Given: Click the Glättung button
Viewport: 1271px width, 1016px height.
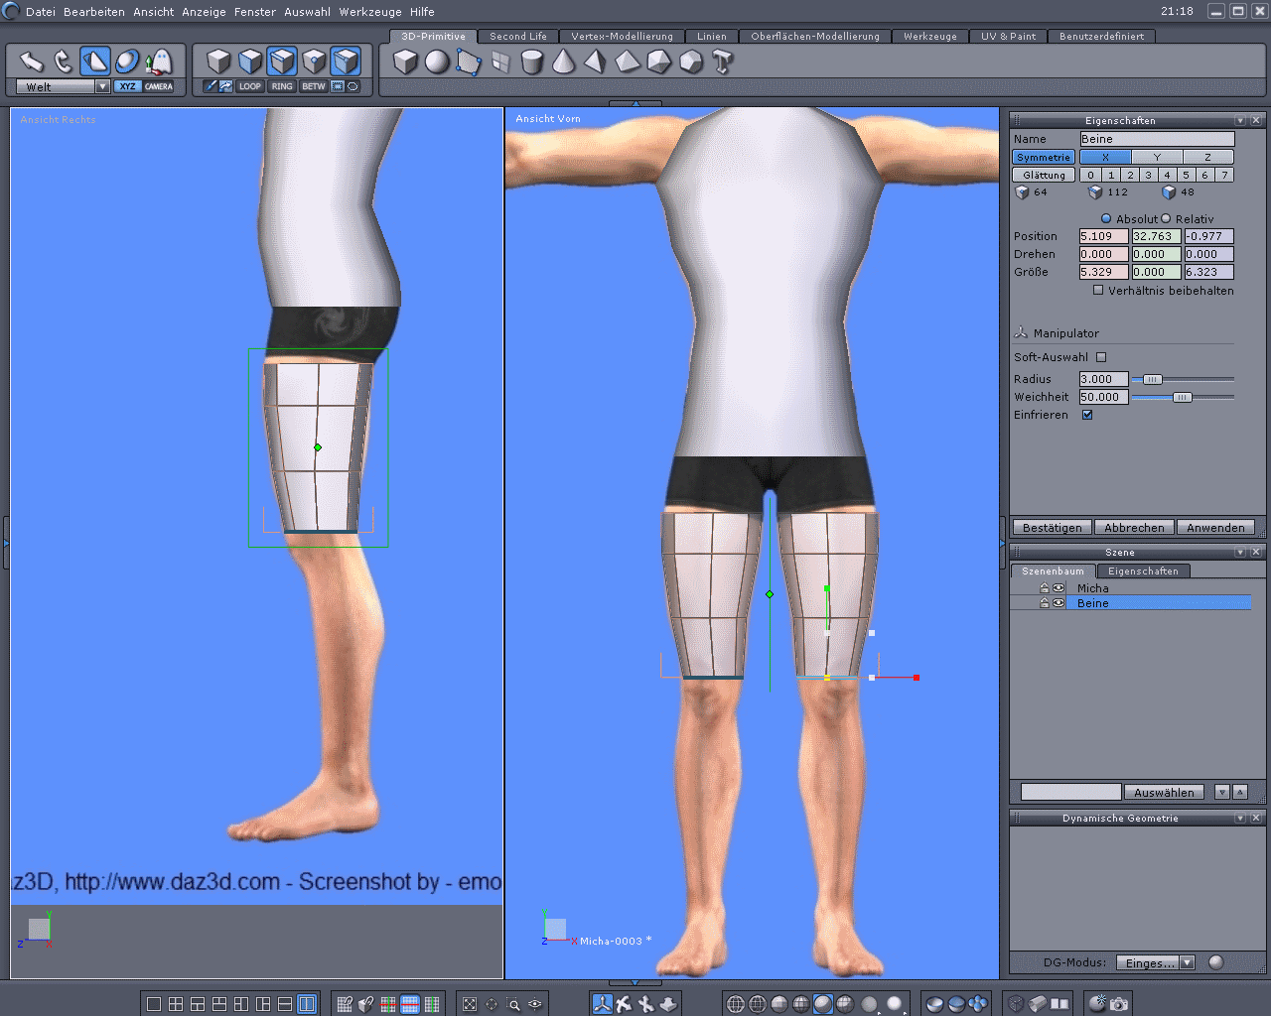Looking at the screenshot, I should [x=1044, y=175].
